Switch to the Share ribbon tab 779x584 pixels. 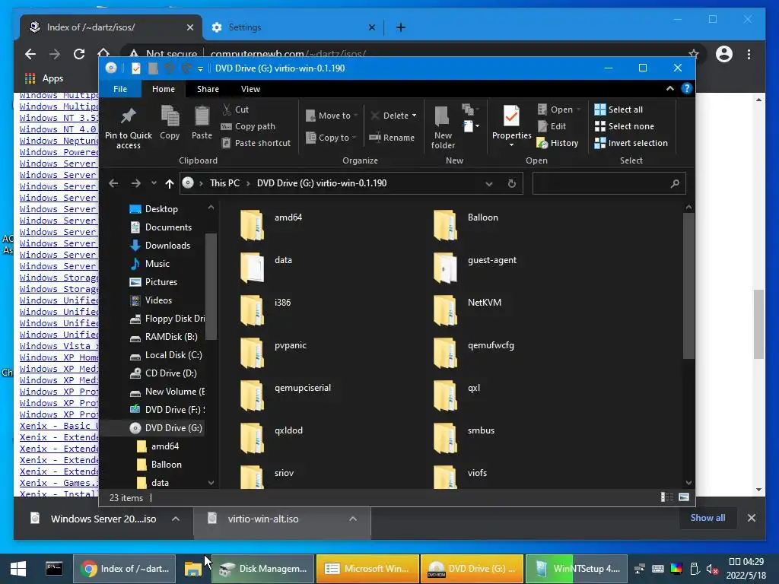(x=208, y=89)
